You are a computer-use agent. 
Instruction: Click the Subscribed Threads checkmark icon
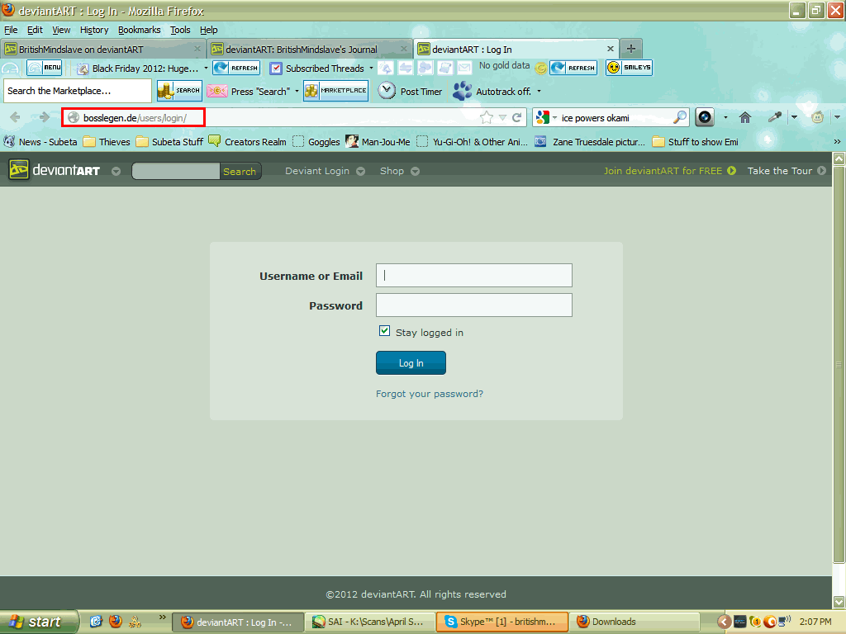click(x=276, y=68)
